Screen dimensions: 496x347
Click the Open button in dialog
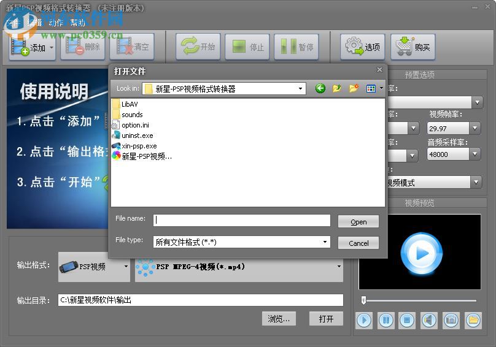tap(358, 222)
